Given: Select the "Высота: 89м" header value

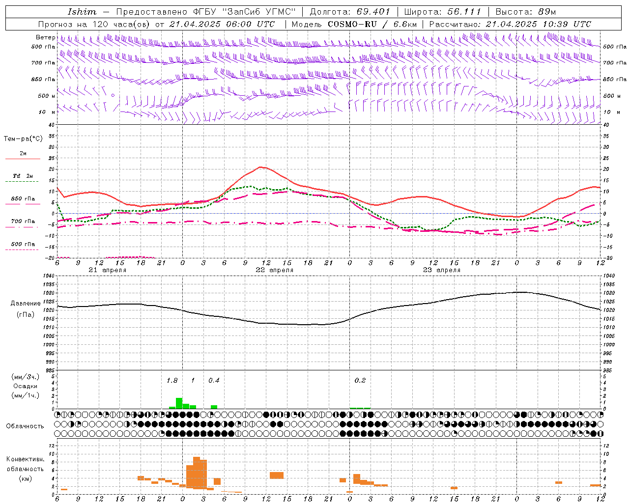Looking at the screenshot, I should (526, 12).
